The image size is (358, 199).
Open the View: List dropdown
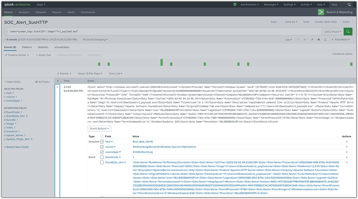(x=115, y=74)
